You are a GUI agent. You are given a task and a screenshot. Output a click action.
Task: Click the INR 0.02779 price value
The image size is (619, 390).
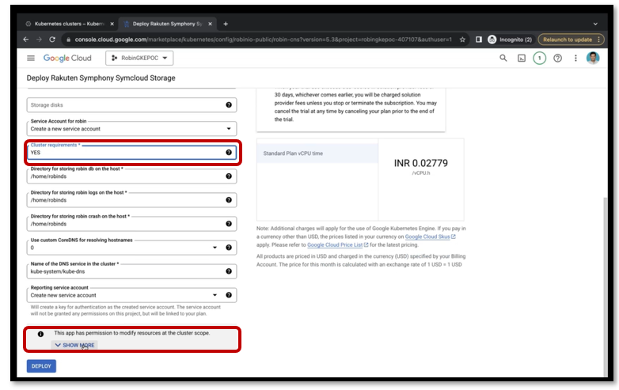[421, 163]
